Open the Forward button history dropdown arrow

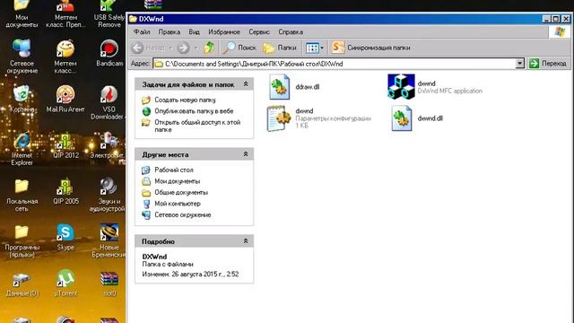(x=196, y=48)
